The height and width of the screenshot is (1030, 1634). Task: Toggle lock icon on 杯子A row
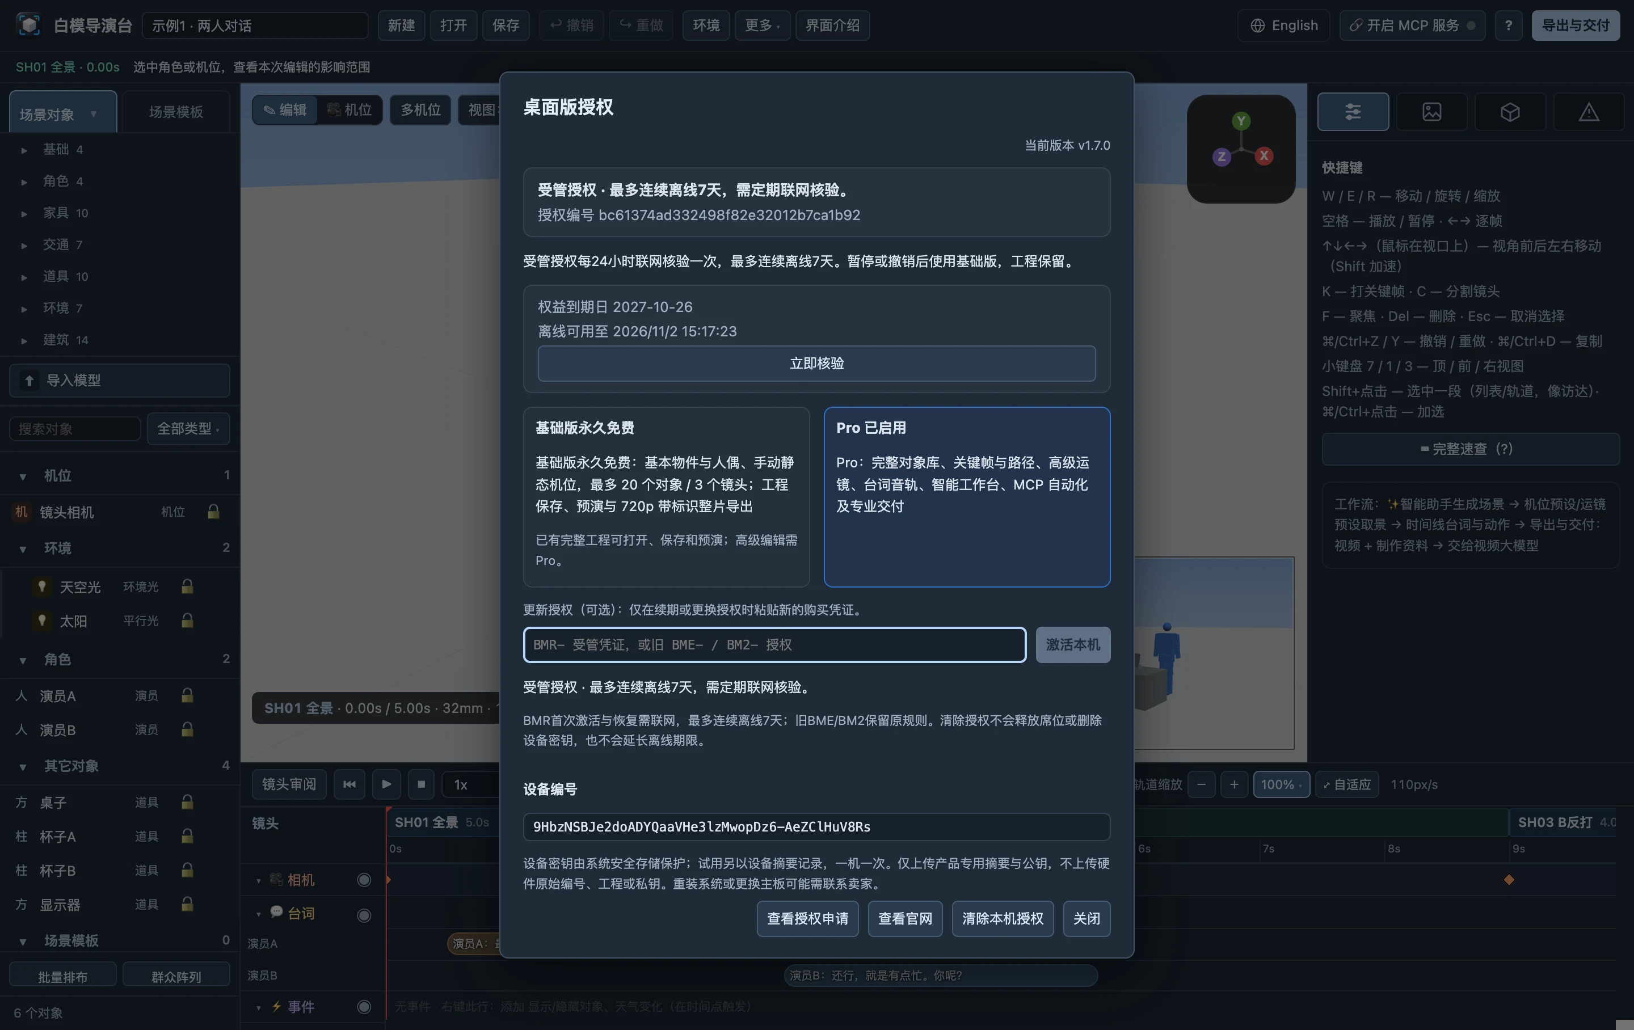pos(187,836)
